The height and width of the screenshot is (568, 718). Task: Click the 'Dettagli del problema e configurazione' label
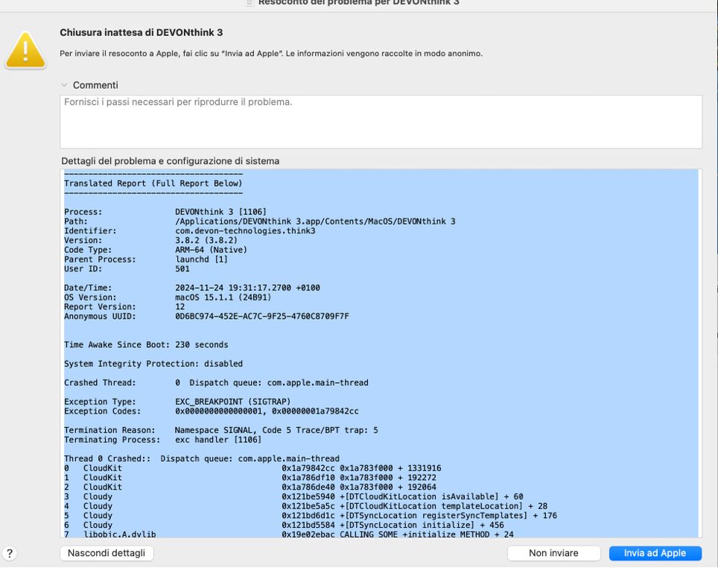[171, 161]
